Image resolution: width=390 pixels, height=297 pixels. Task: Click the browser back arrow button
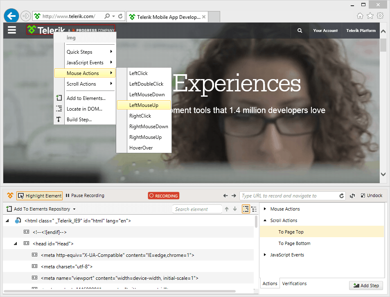tap(11, 16)
